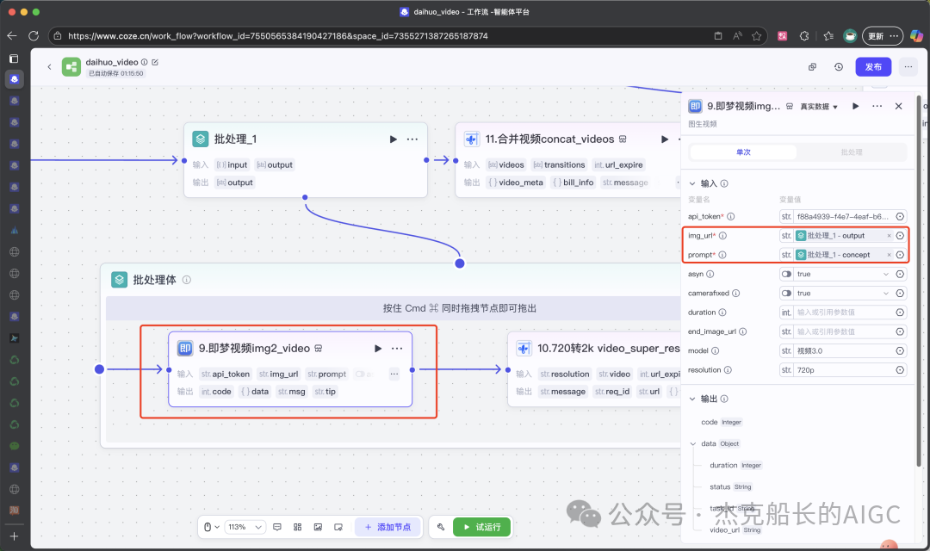Image resolution: width=930 pixels, height=551 pixels.
Task: Click the duration input field
Action: point(843,313)
